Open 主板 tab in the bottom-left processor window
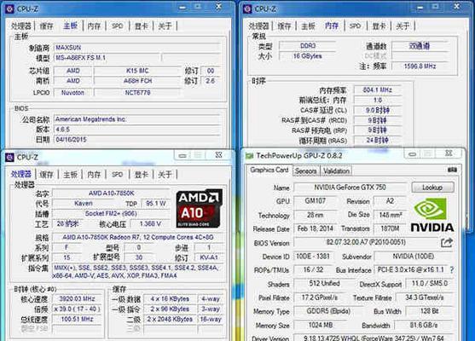475x341 pixels. click(70, 175)
